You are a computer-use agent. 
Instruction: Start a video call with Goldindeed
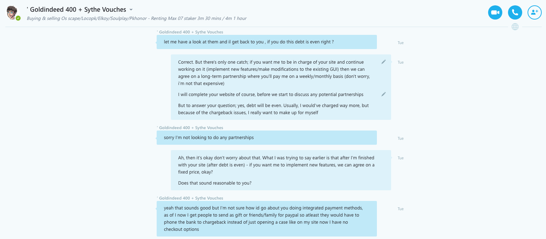coord(495,12)
